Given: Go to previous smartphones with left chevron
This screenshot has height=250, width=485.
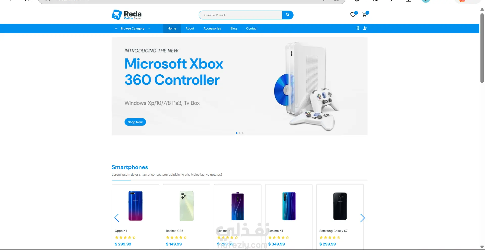Looking at the screenshot, I should [x=117, y=218].
